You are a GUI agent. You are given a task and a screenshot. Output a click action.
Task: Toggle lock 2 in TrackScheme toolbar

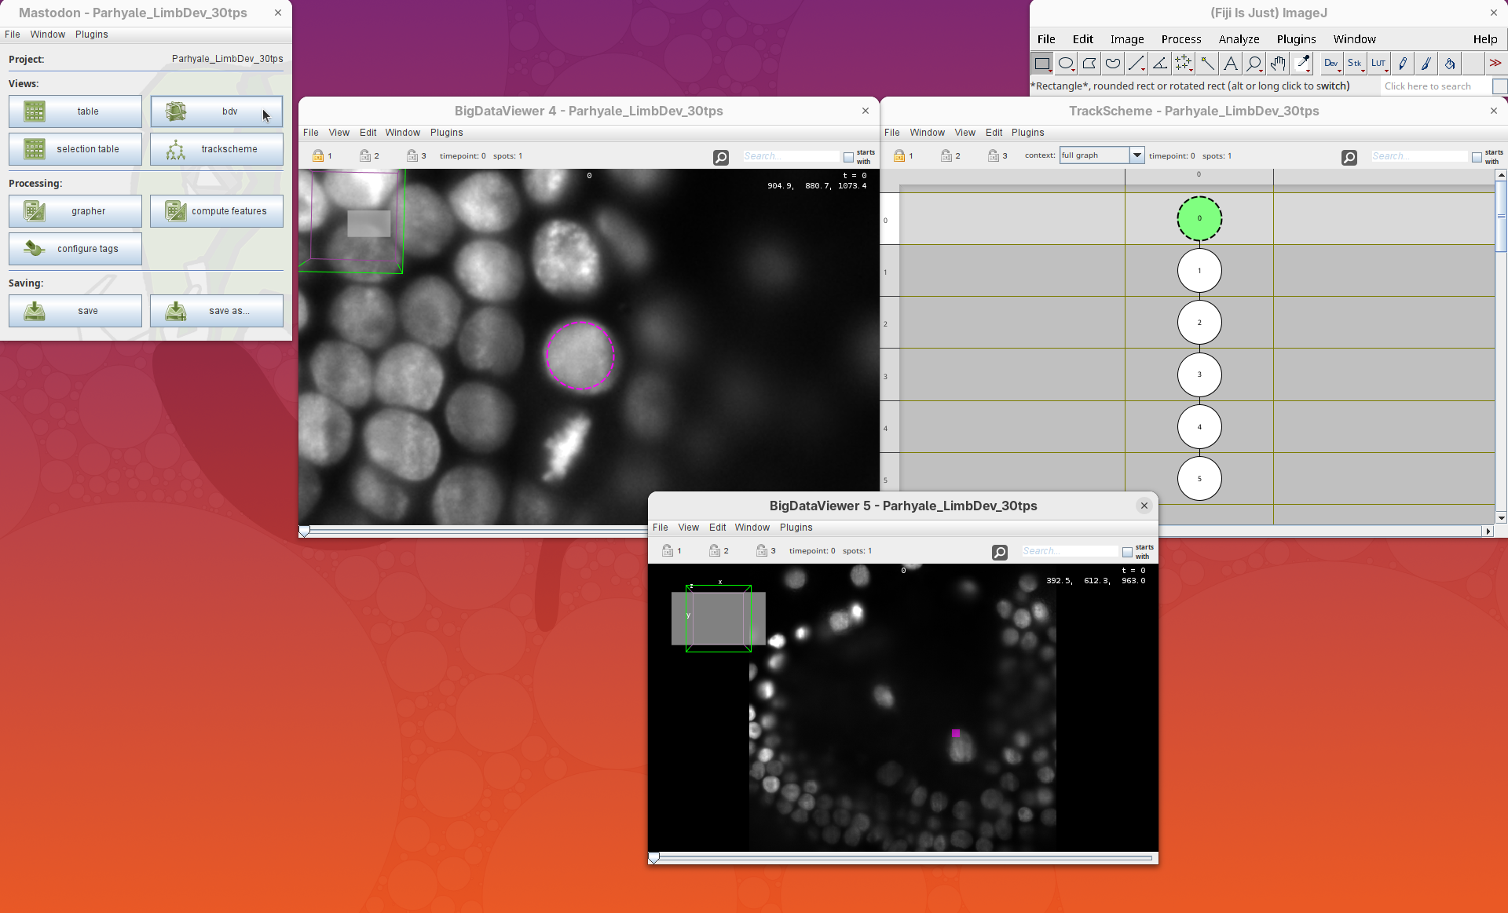946,156
